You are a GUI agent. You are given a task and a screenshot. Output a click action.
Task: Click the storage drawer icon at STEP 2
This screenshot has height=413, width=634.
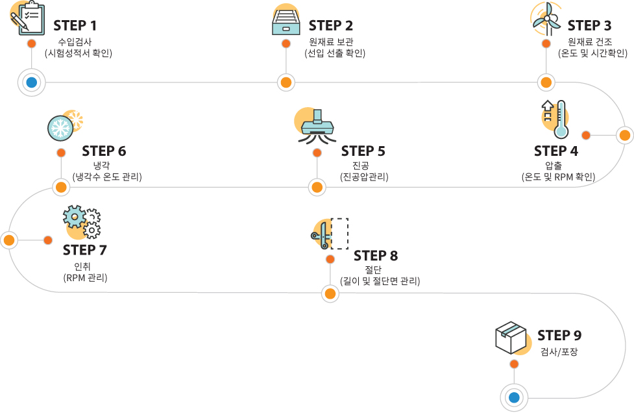[x=286, y=20]
